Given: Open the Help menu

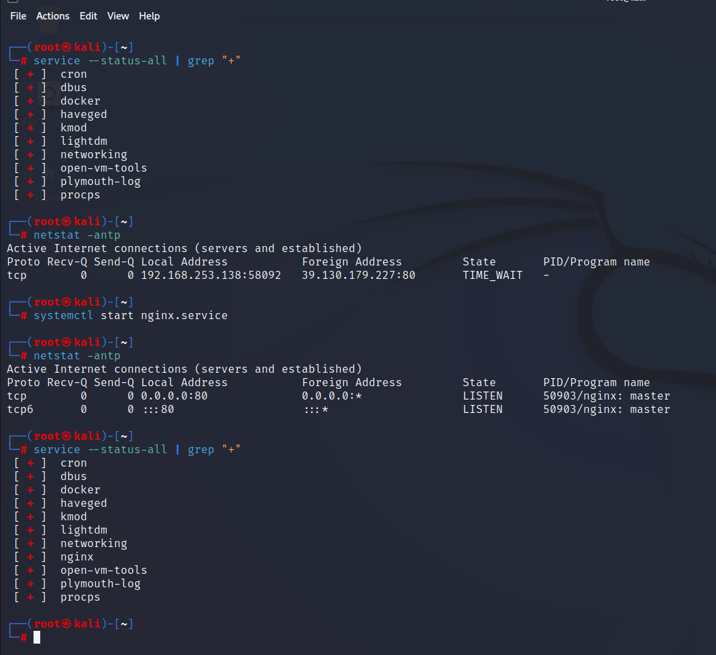Looking at the screenshot, I should [x=150, y=16].
